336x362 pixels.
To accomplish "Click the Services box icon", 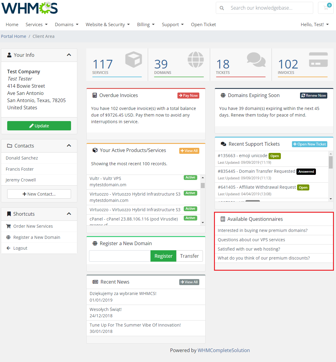I will [x=133, y=59].
